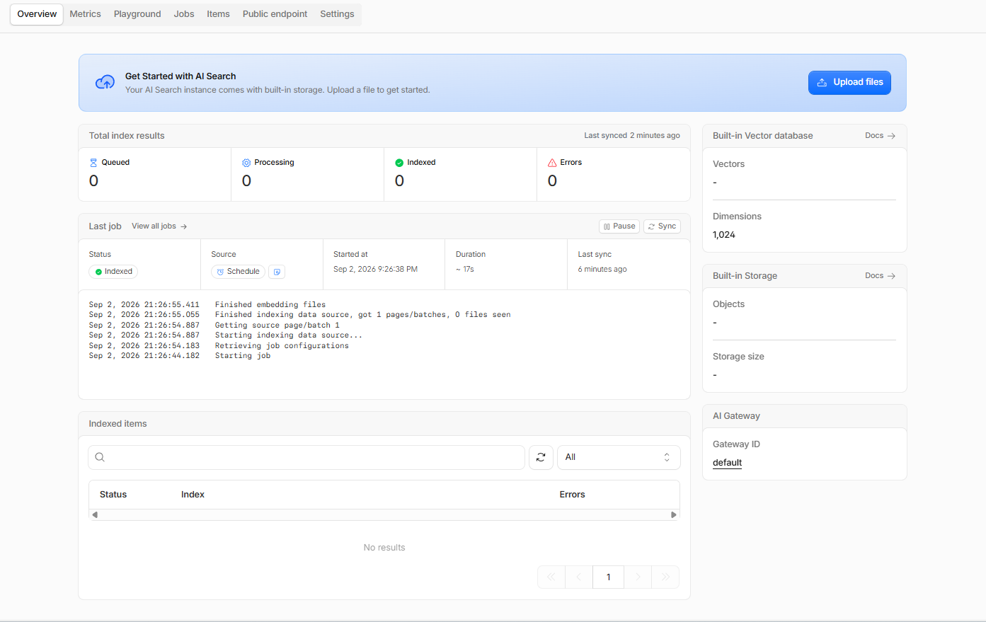Open the Public endpoint tab
Screen dimensions: 986x622
[x=275, y=14]
